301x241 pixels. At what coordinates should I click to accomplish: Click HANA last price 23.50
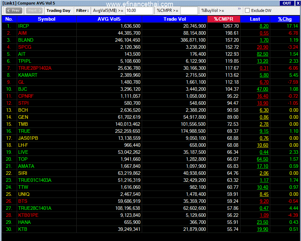click(x=263, y=222)
